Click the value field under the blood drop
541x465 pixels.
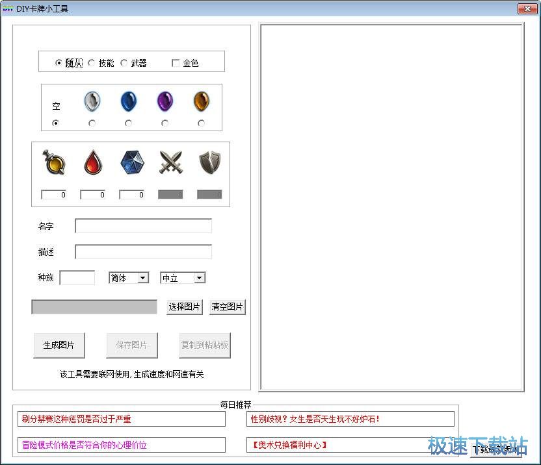93,195
